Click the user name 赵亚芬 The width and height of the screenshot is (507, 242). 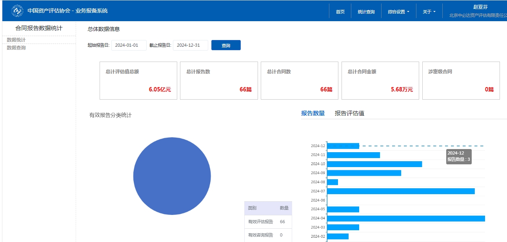pos(480,7)
